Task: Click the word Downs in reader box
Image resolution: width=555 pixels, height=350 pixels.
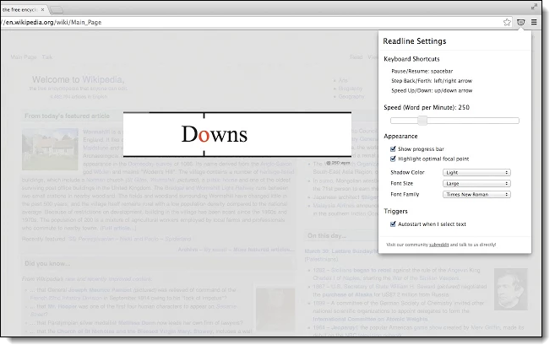Action: (214, 134)
